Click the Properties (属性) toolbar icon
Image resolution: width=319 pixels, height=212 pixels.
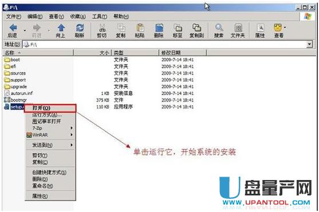pyautogui.click(x=260, y=28)
